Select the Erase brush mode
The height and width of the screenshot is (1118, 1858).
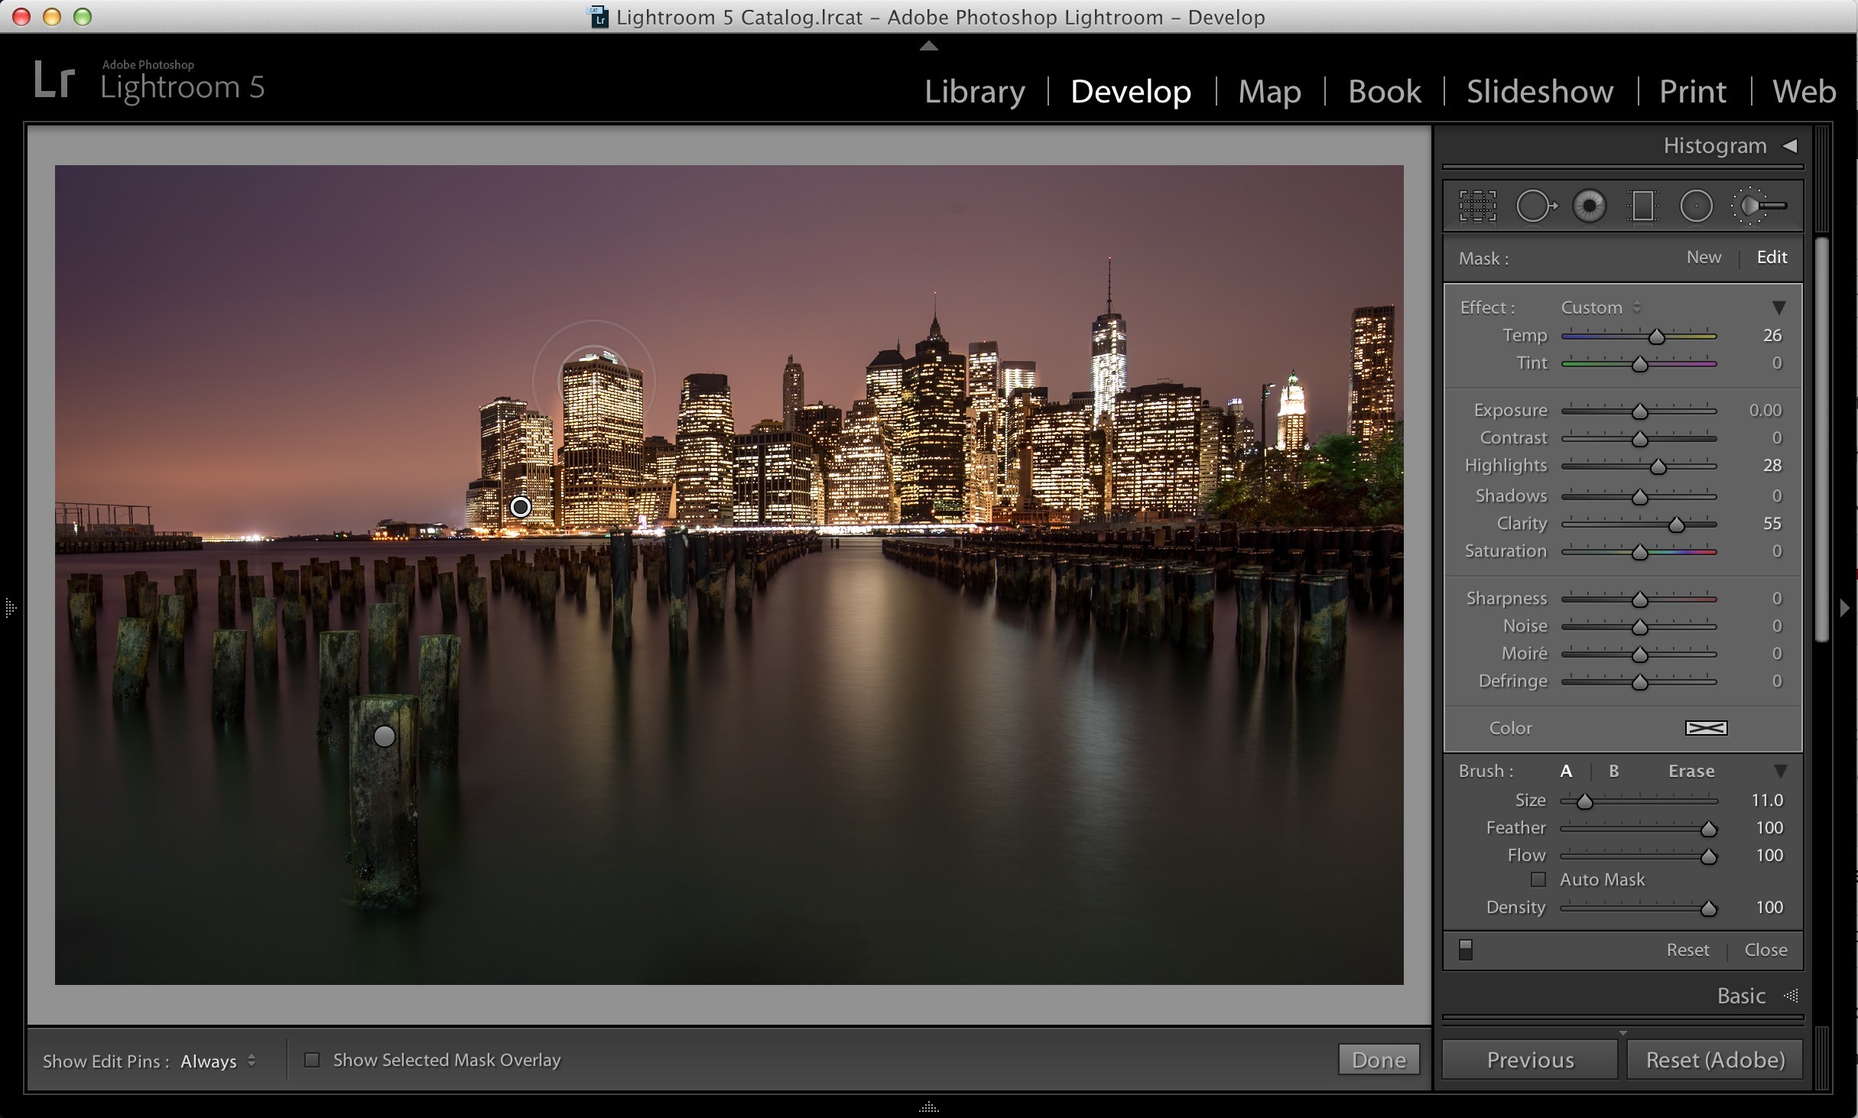coord(1691,771)
